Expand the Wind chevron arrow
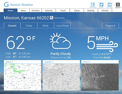 [x=89, y=62]
